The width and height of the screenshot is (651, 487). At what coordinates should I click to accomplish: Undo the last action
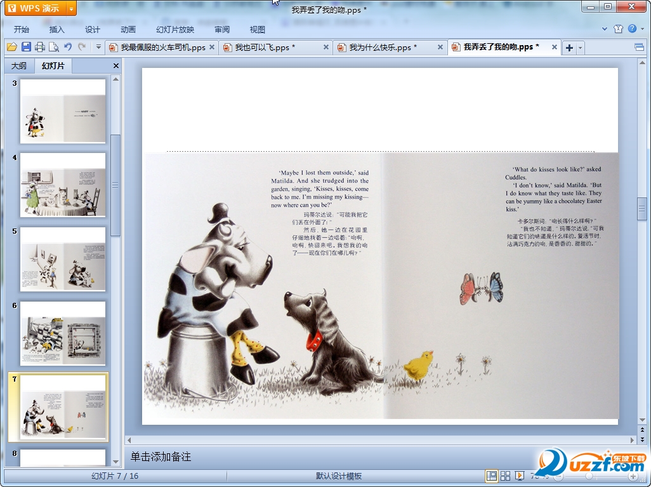pos(68,47)
